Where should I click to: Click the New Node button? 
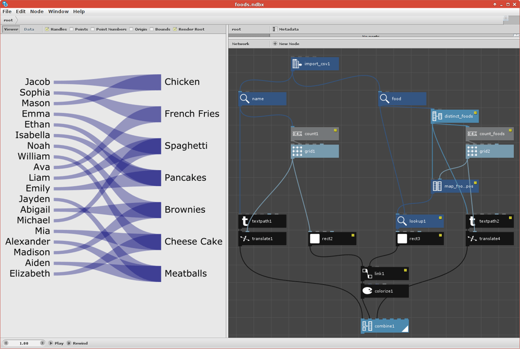click(286, 44)
